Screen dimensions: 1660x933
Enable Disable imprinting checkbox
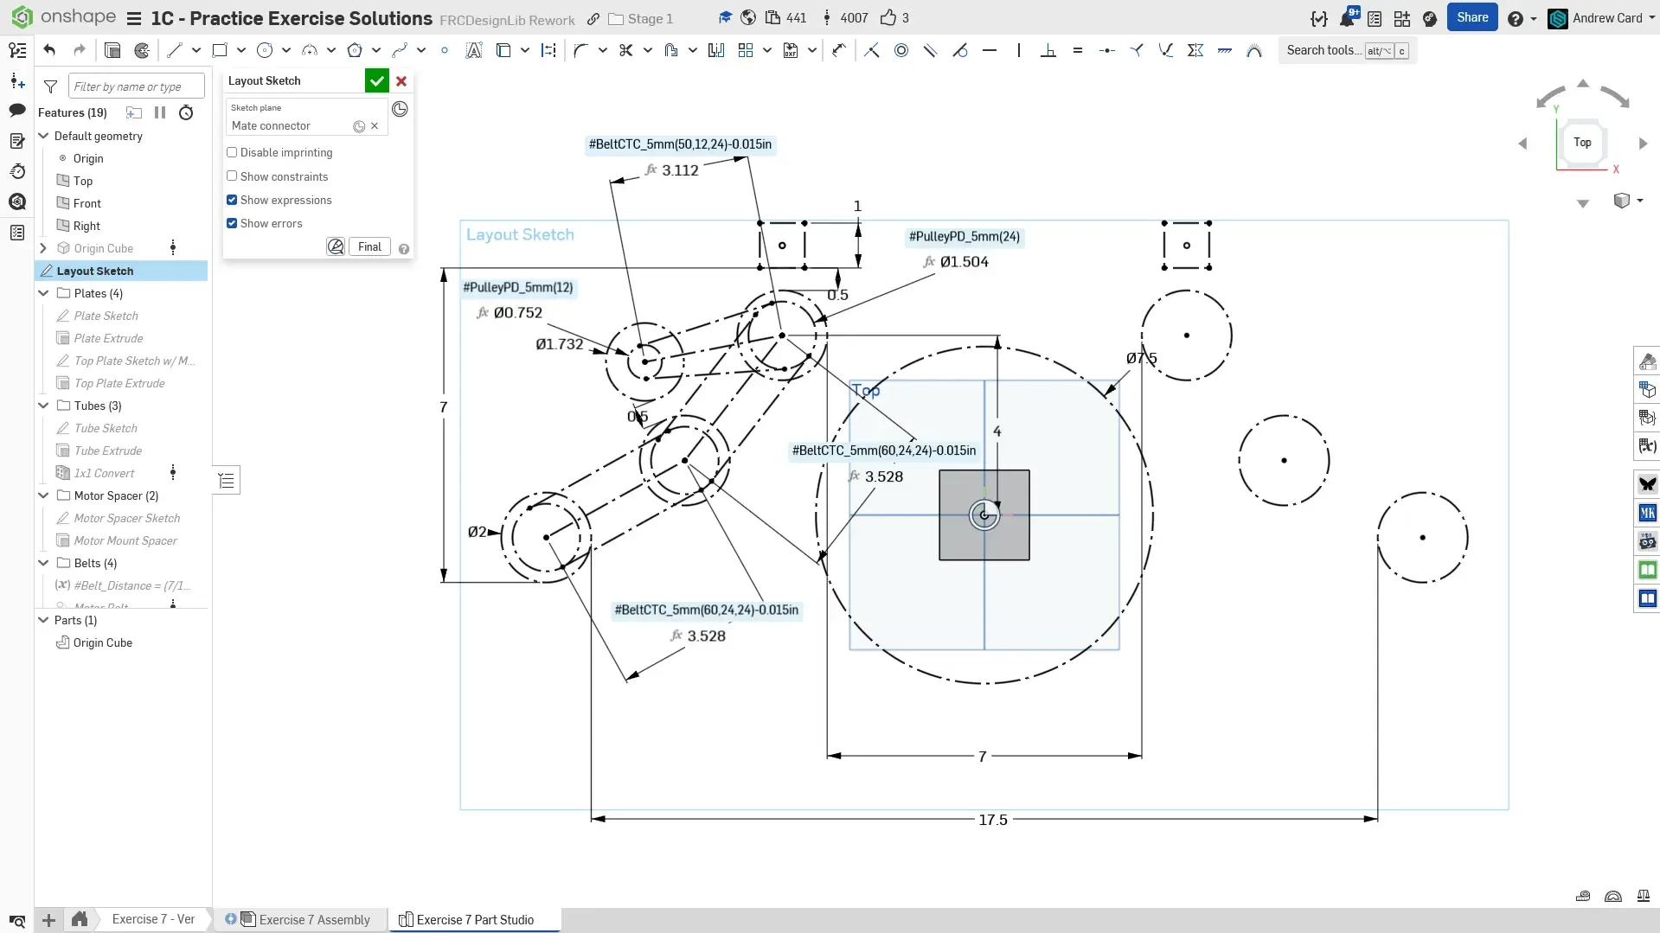point(232,152)
